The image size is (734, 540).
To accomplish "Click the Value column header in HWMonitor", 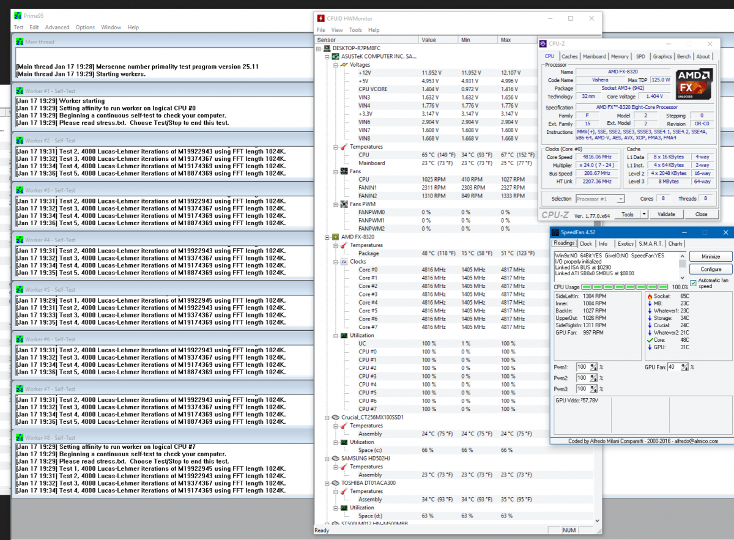I will (x=440, y=40).
